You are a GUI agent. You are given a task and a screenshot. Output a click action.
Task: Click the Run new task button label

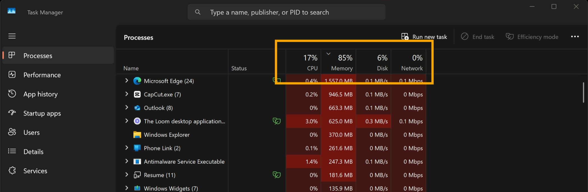pos(430,37)
